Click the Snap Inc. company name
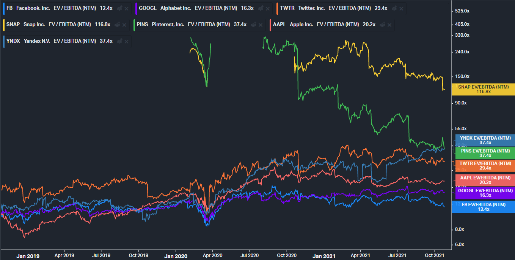 (34, 25)
